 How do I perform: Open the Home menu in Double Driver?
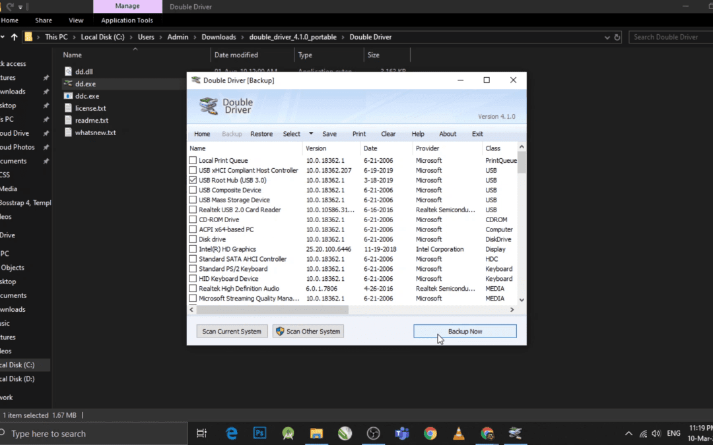tap(202, 134)
